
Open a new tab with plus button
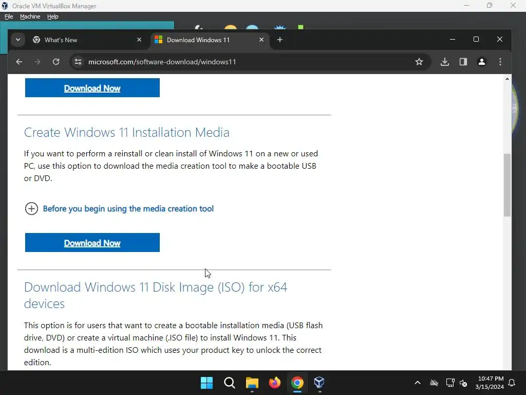(x=280, y=40)
